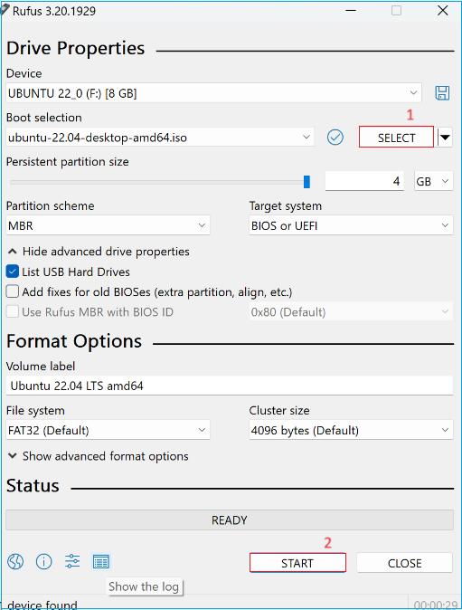Open the language globe icon

tap(15, 562)
